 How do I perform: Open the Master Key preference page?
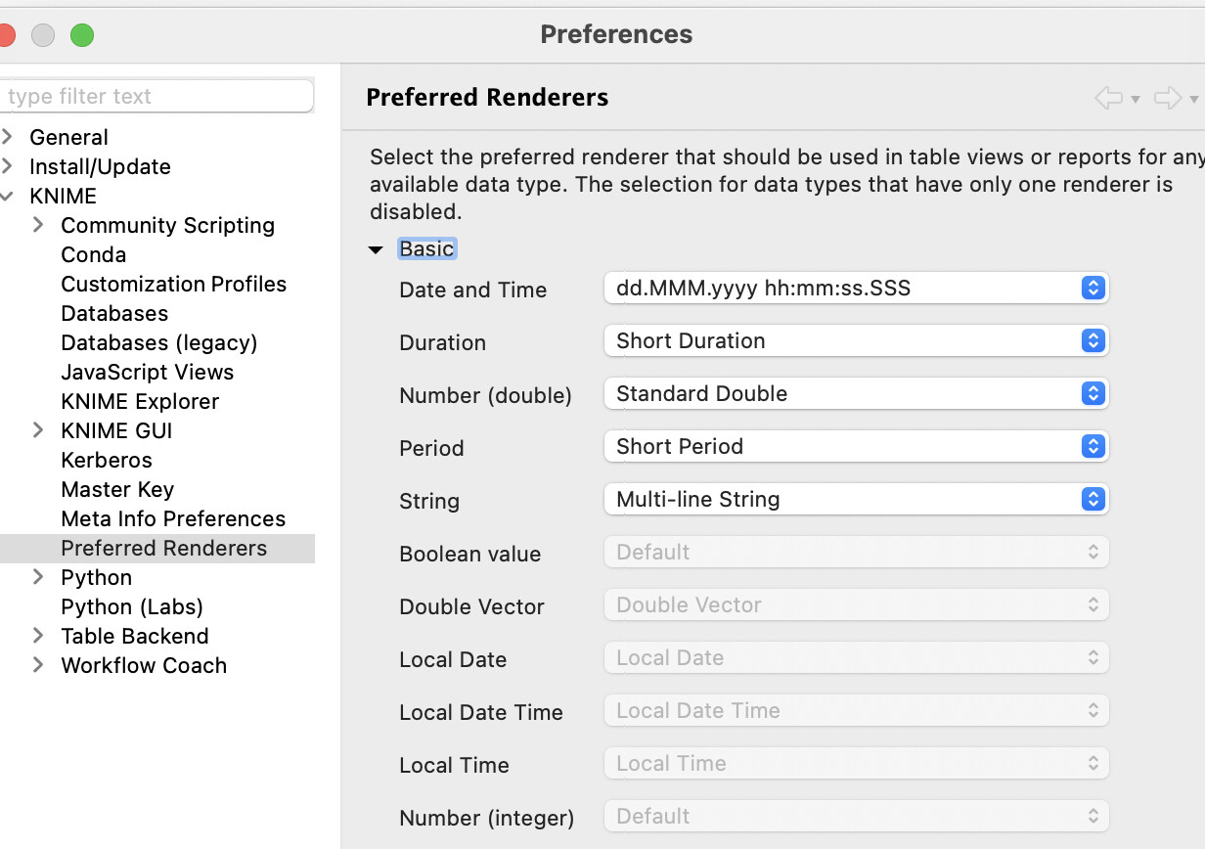tap(117, 489)
